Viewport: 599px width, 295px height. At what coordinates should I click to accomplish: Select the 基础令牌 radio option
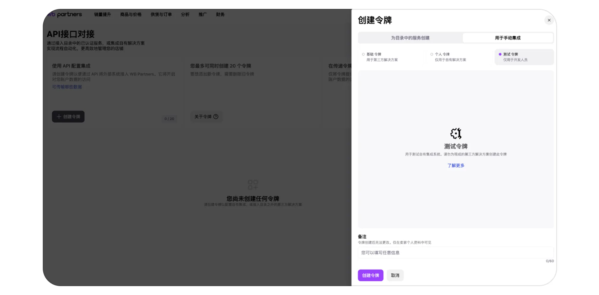point(363,54)
